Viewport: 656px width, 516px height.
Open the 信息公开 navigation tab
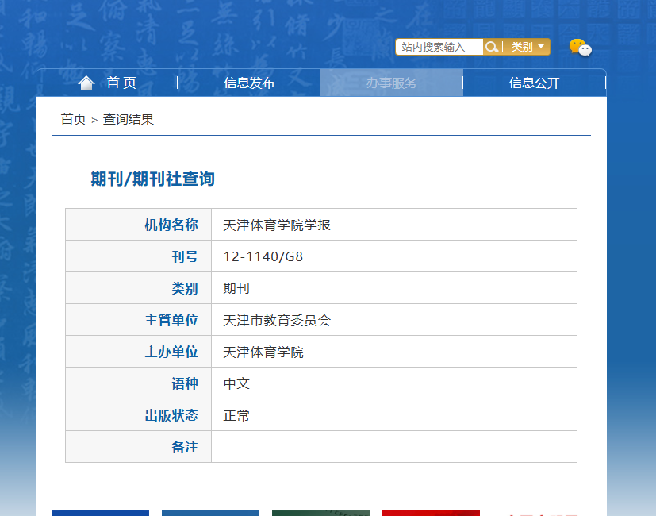(535, 83)
